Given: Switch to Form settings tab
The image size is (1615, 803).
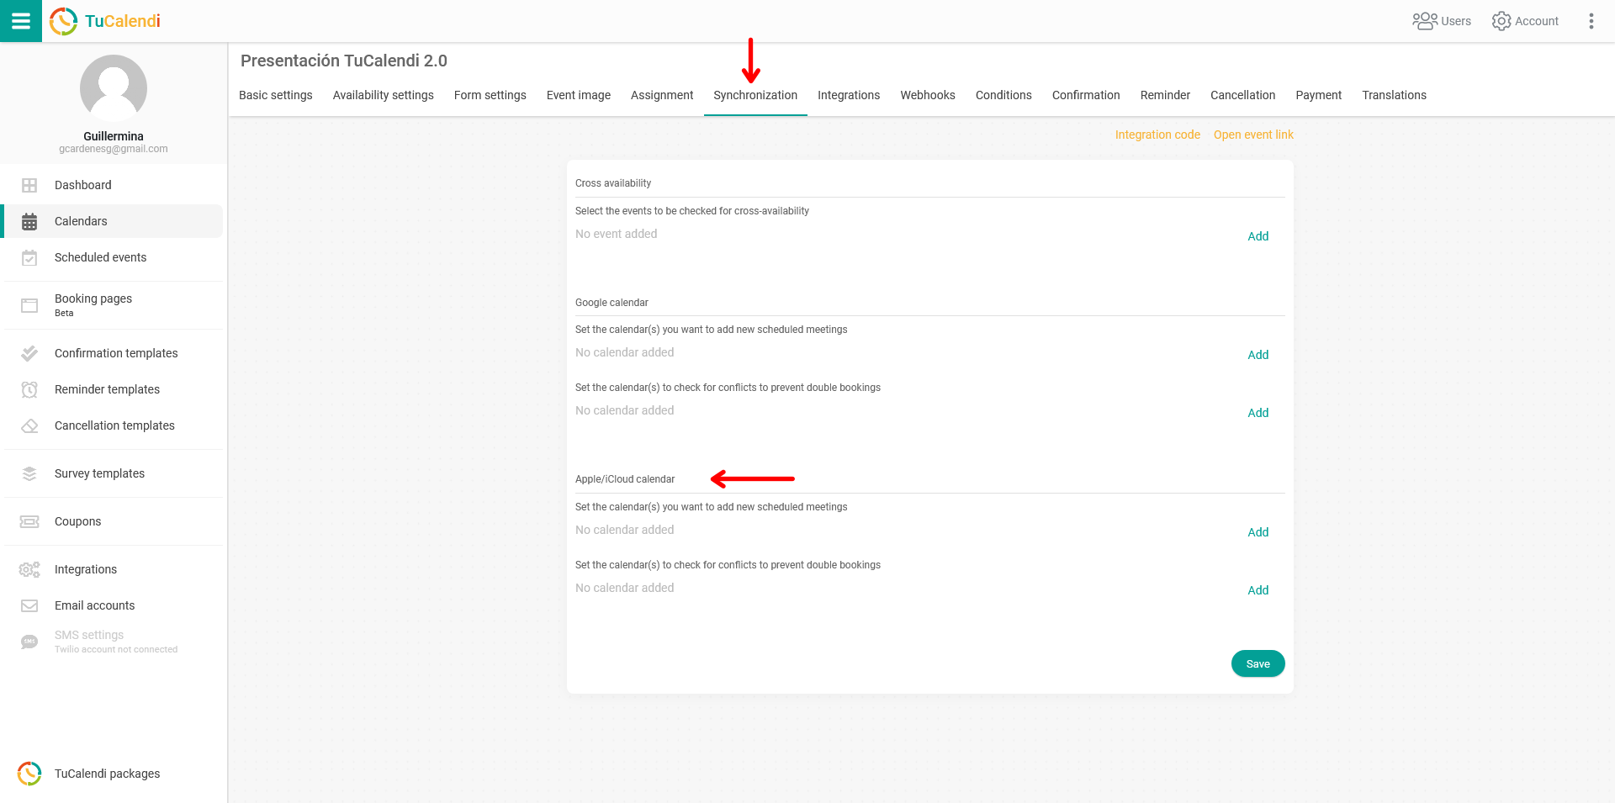Looking at the screenshot, I should tap(490, 95).
